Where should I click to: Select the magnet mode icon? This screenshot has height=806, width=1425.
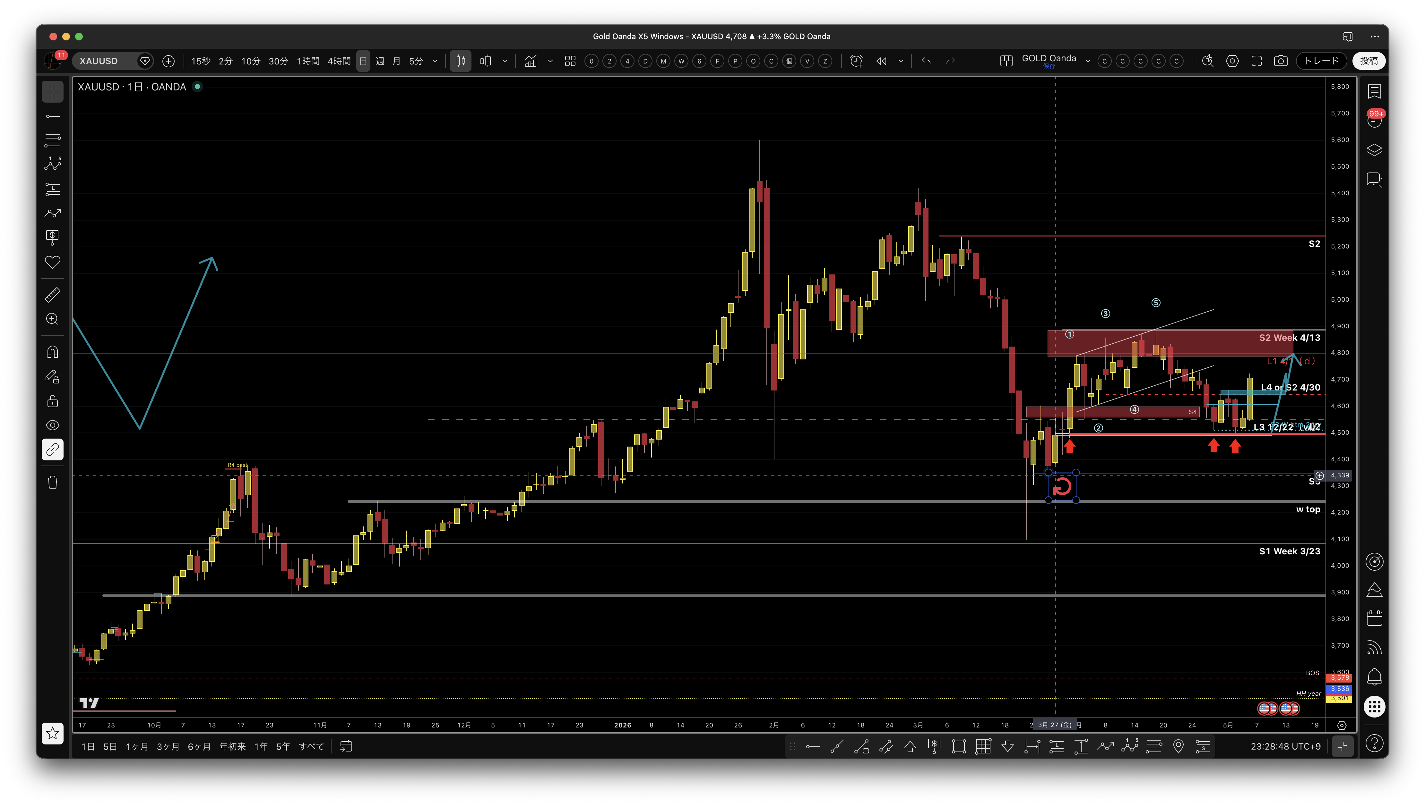pos(53,352)
